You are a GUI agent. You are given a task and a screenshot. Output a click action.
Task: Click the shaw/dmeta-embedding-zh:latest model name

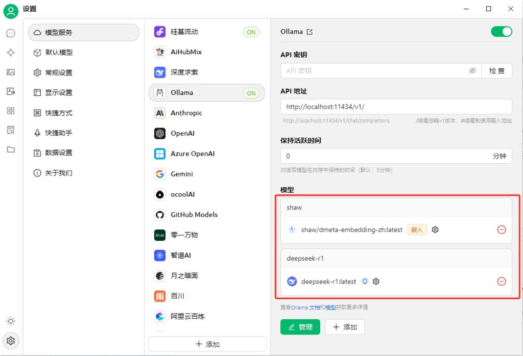[352, 230]
